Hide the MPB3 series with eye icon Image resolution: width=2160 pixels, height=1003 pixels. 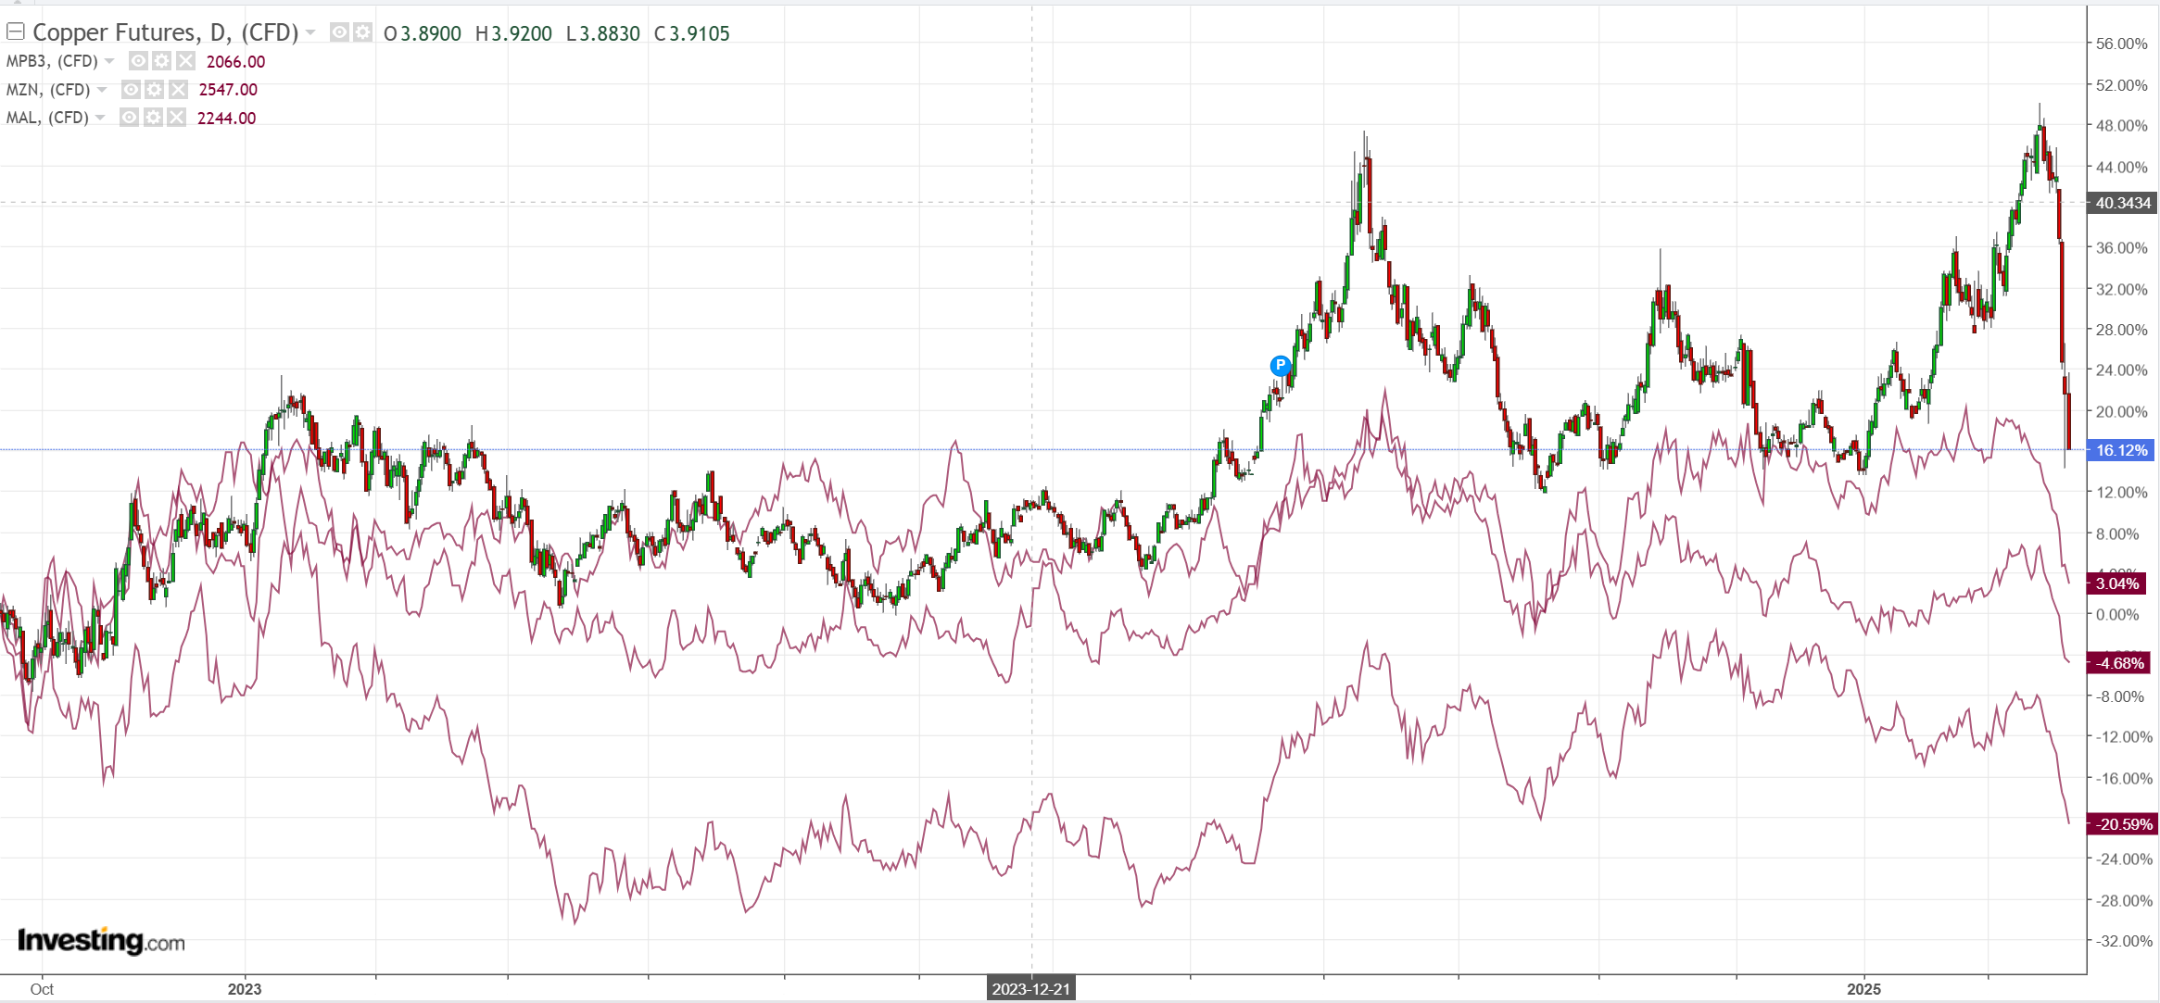139,61
